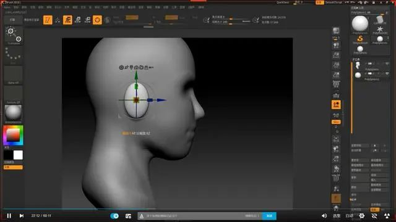The height and width of the screenshot is (222, 396).
Task: Open the Alpha Off picker thumbnail
Action: [x=13, y=75]
